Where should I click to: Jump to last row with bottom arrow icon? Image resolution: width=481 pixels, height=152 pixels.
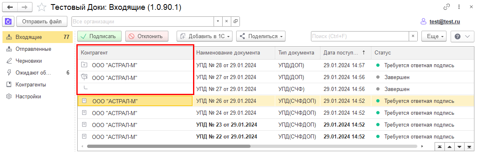[x=469, y=146]
